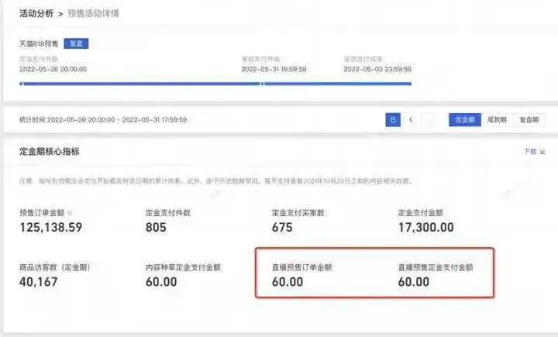This screenshot has height=337, width=558.
Task: Click the 天猫618预售 activity title
Action: [39, 43]
